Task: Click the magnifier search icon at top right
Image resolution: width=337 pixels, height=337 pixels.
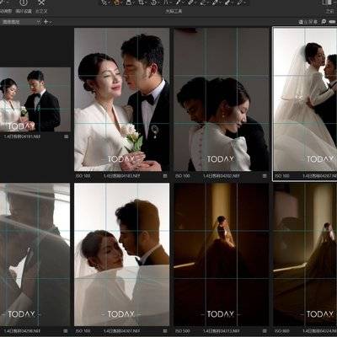Action: pos(324,22)
